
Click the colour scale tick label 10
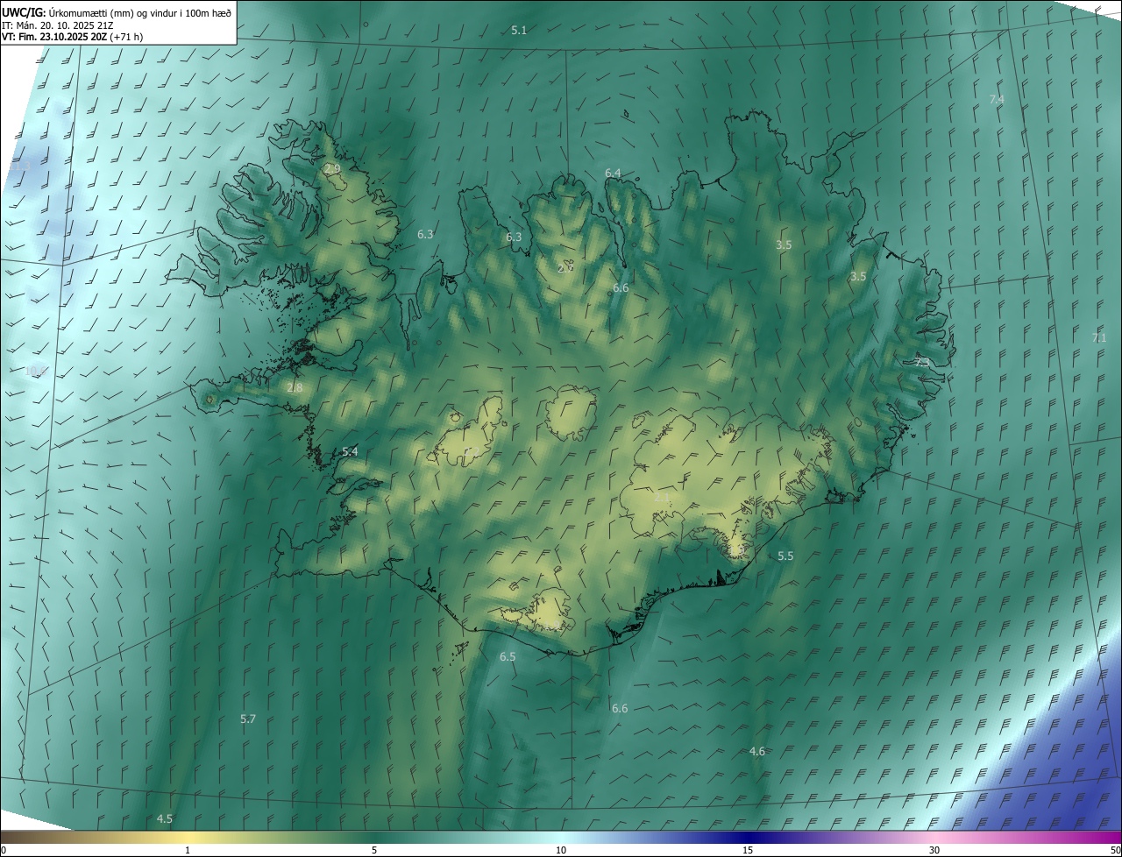[561, 851]
